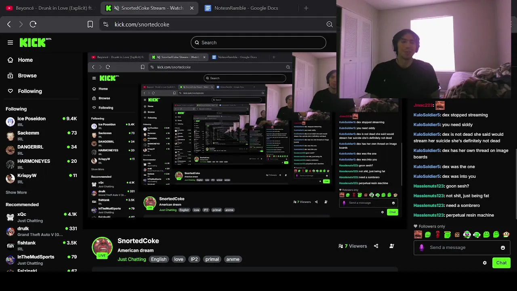Click the primal tag
The width and height of the screenshot is (517, 291).
pyautogui.click(x=212, y=259)
